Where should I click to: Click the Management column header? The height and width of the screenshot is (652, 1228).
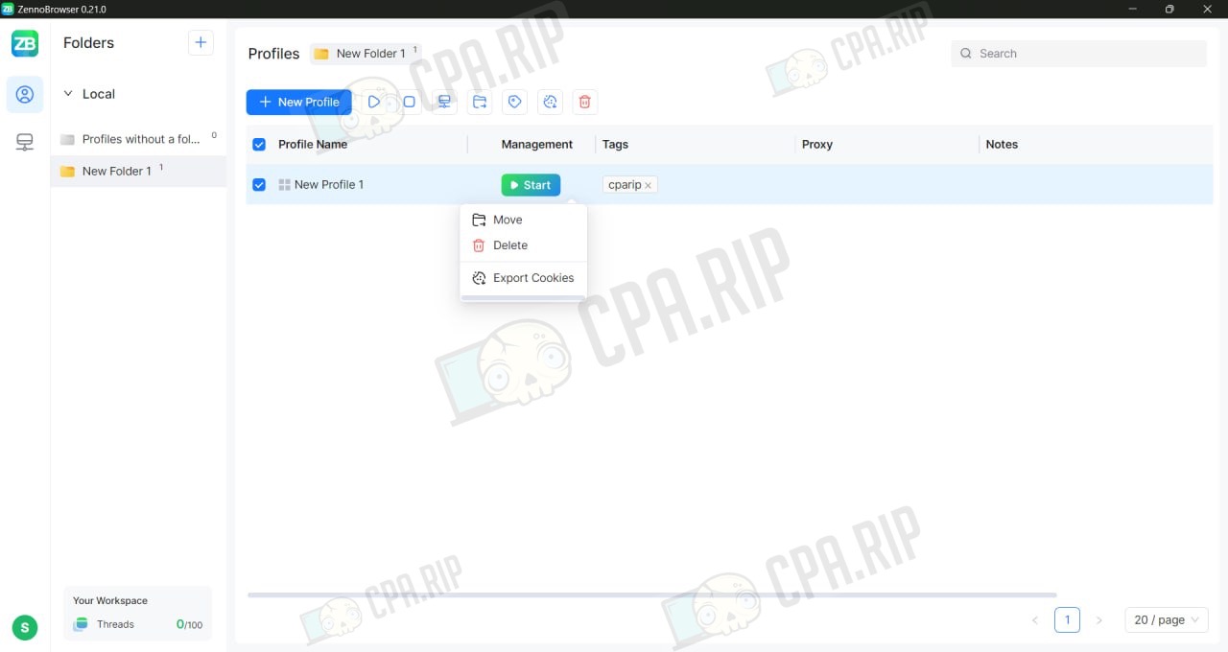click(537, 145)
